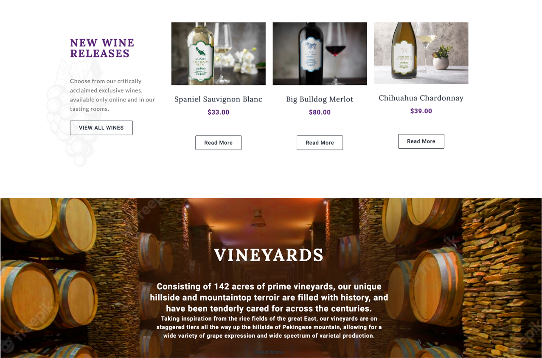This screenshot has height=358, width=542.
Task: Click the VINEYARDS banner heading
Action: (x=269, y=255)
